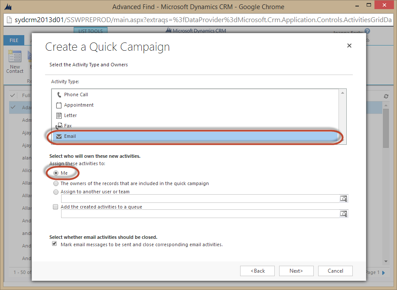
Task: Pick the Letter activity type
Action: pos(70,115)
